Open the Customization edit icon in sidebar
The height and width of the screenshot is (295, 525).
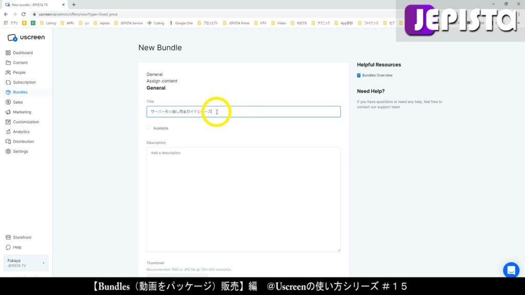(x=8, y=122)
